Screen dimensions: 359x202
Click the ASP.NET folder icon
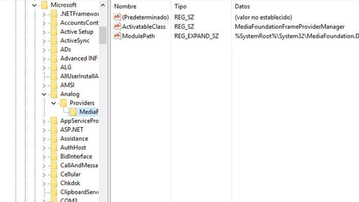(54, 130)
